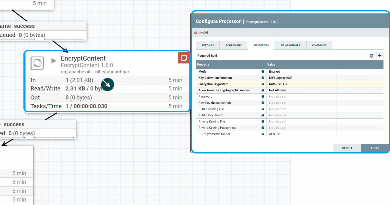This screenshot has height=205, width=390.
Task: Switch to the Settings tab
Action: tap(208, 45)
